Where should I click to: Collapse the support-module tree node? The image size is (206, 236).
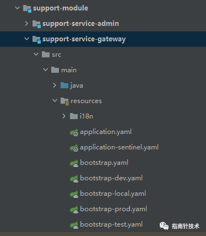tap(17, 8)
